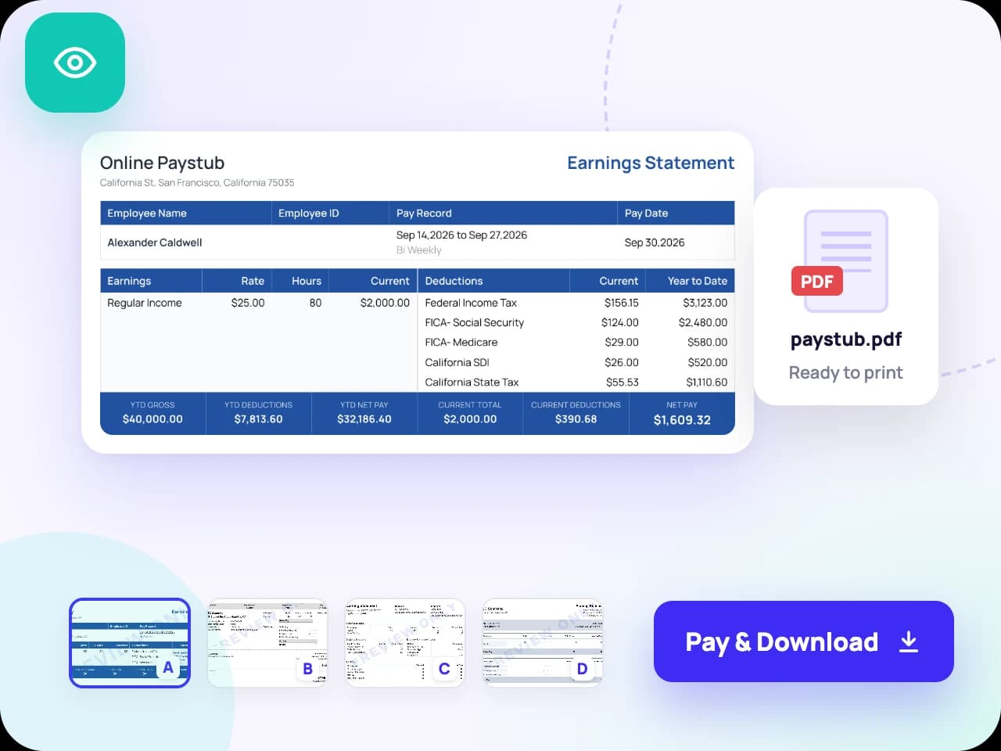Click the 'Employee Name' column header
Screen dimensions: 1001x751
[147, 213]
